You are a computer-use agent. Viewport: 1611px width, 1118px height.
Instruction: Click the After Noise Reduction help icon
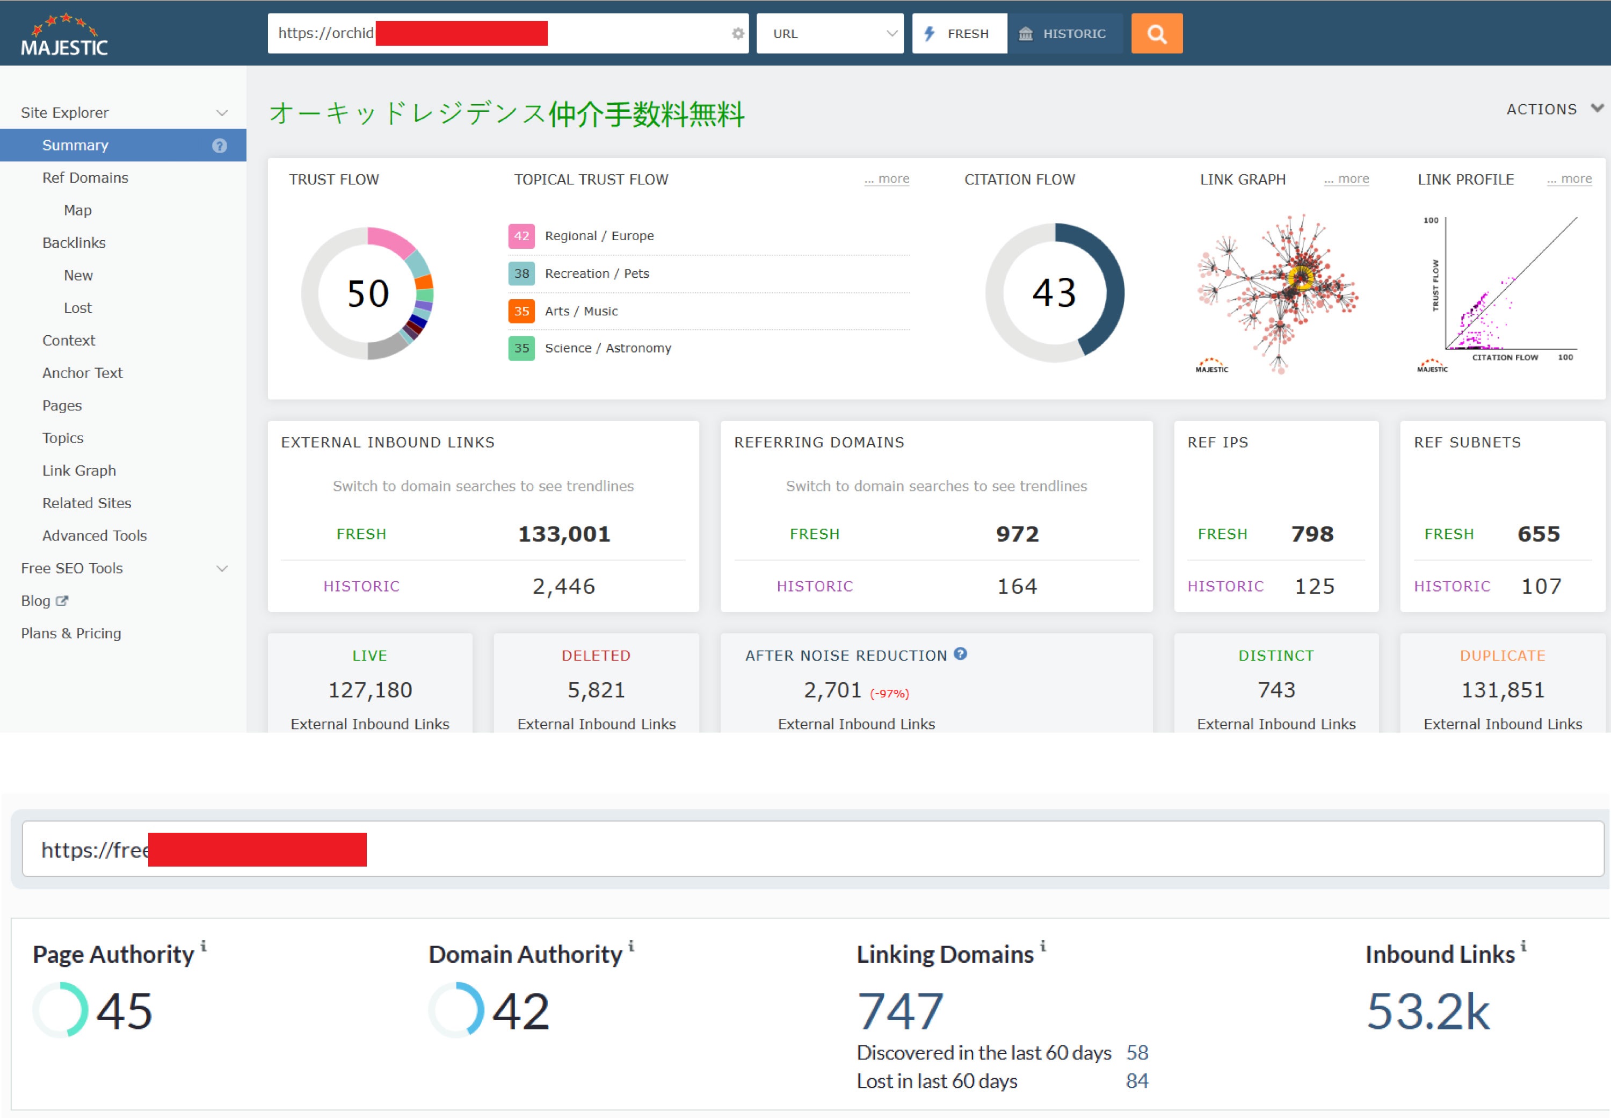961,654
